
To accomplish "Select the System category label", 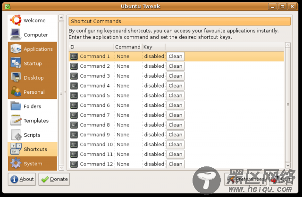I will [x=33, y=164].
